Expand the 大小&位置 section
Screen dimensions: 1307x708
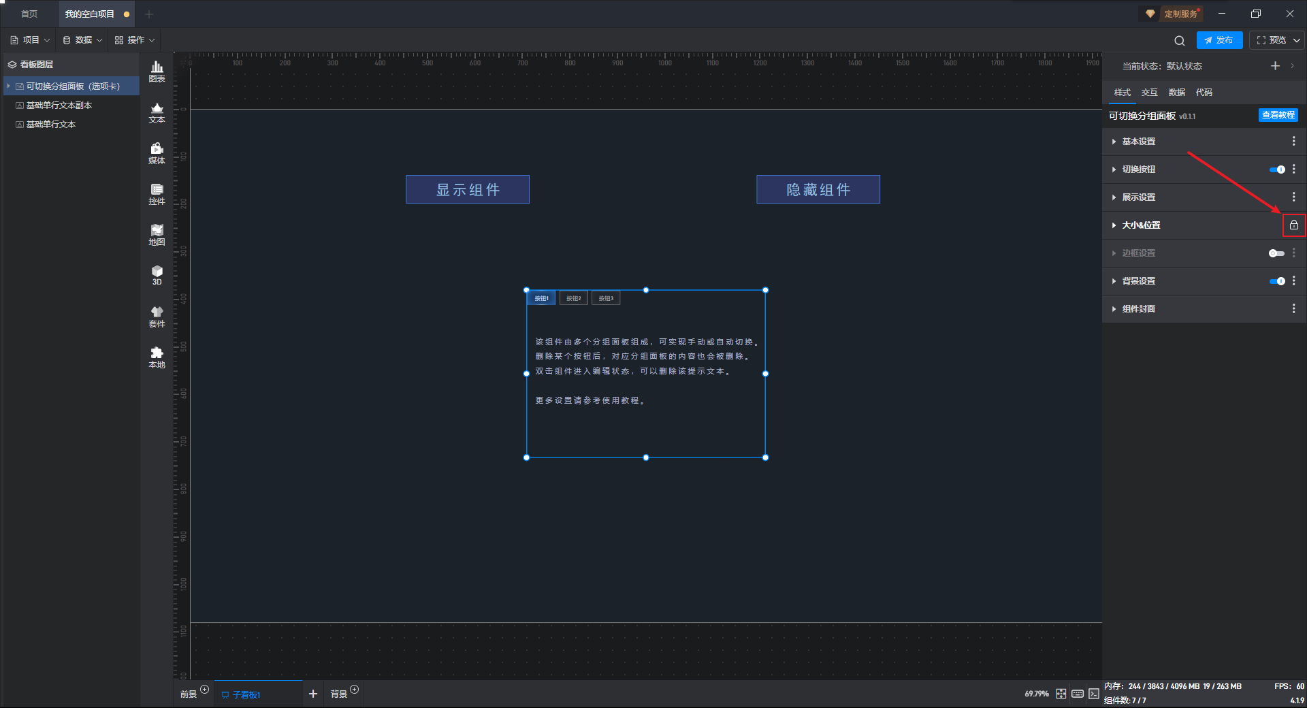pos(1114,225)
